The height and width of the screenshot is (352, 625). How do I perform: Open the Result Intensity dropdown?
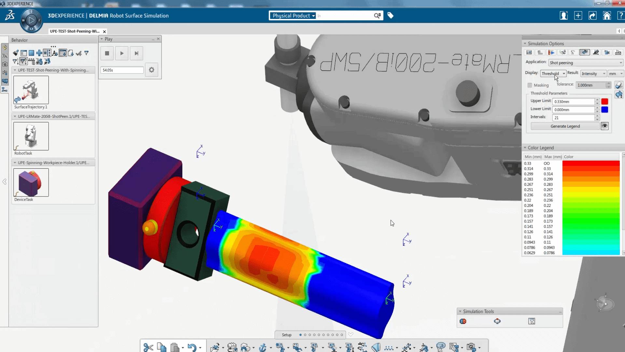pos(593,74)
